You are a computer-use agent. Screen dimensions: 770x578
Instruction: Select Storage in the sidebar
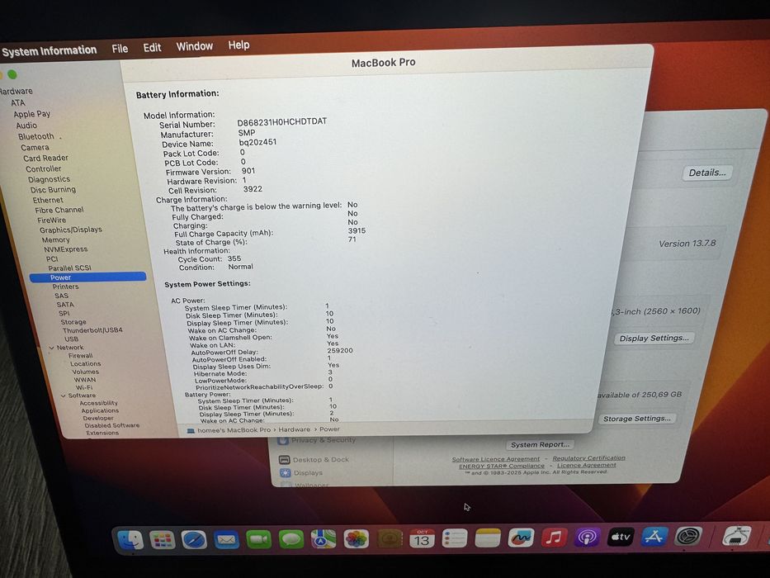tap(73, 322)
